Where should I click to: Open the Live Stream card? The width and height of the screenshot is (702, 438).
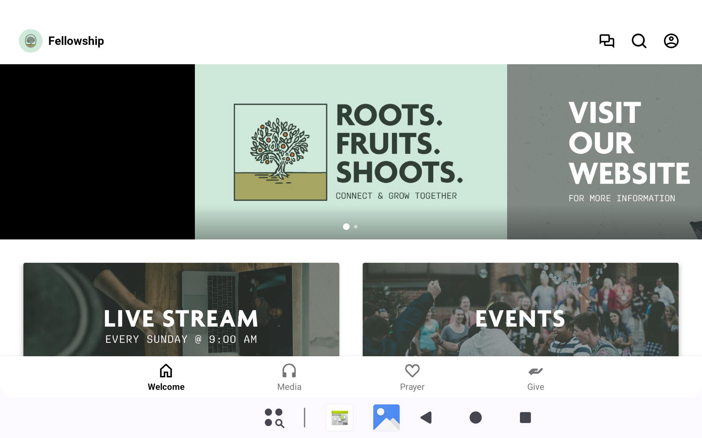click(181, 310)
